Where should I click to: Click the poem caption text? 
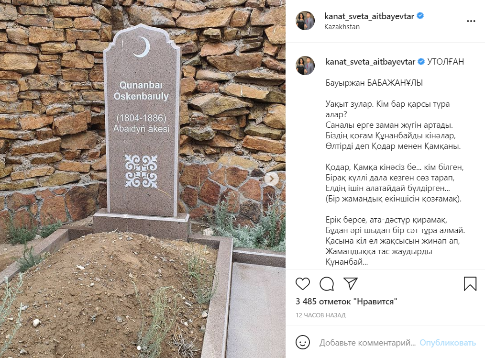pyautogui.click(x=395, y=172)
